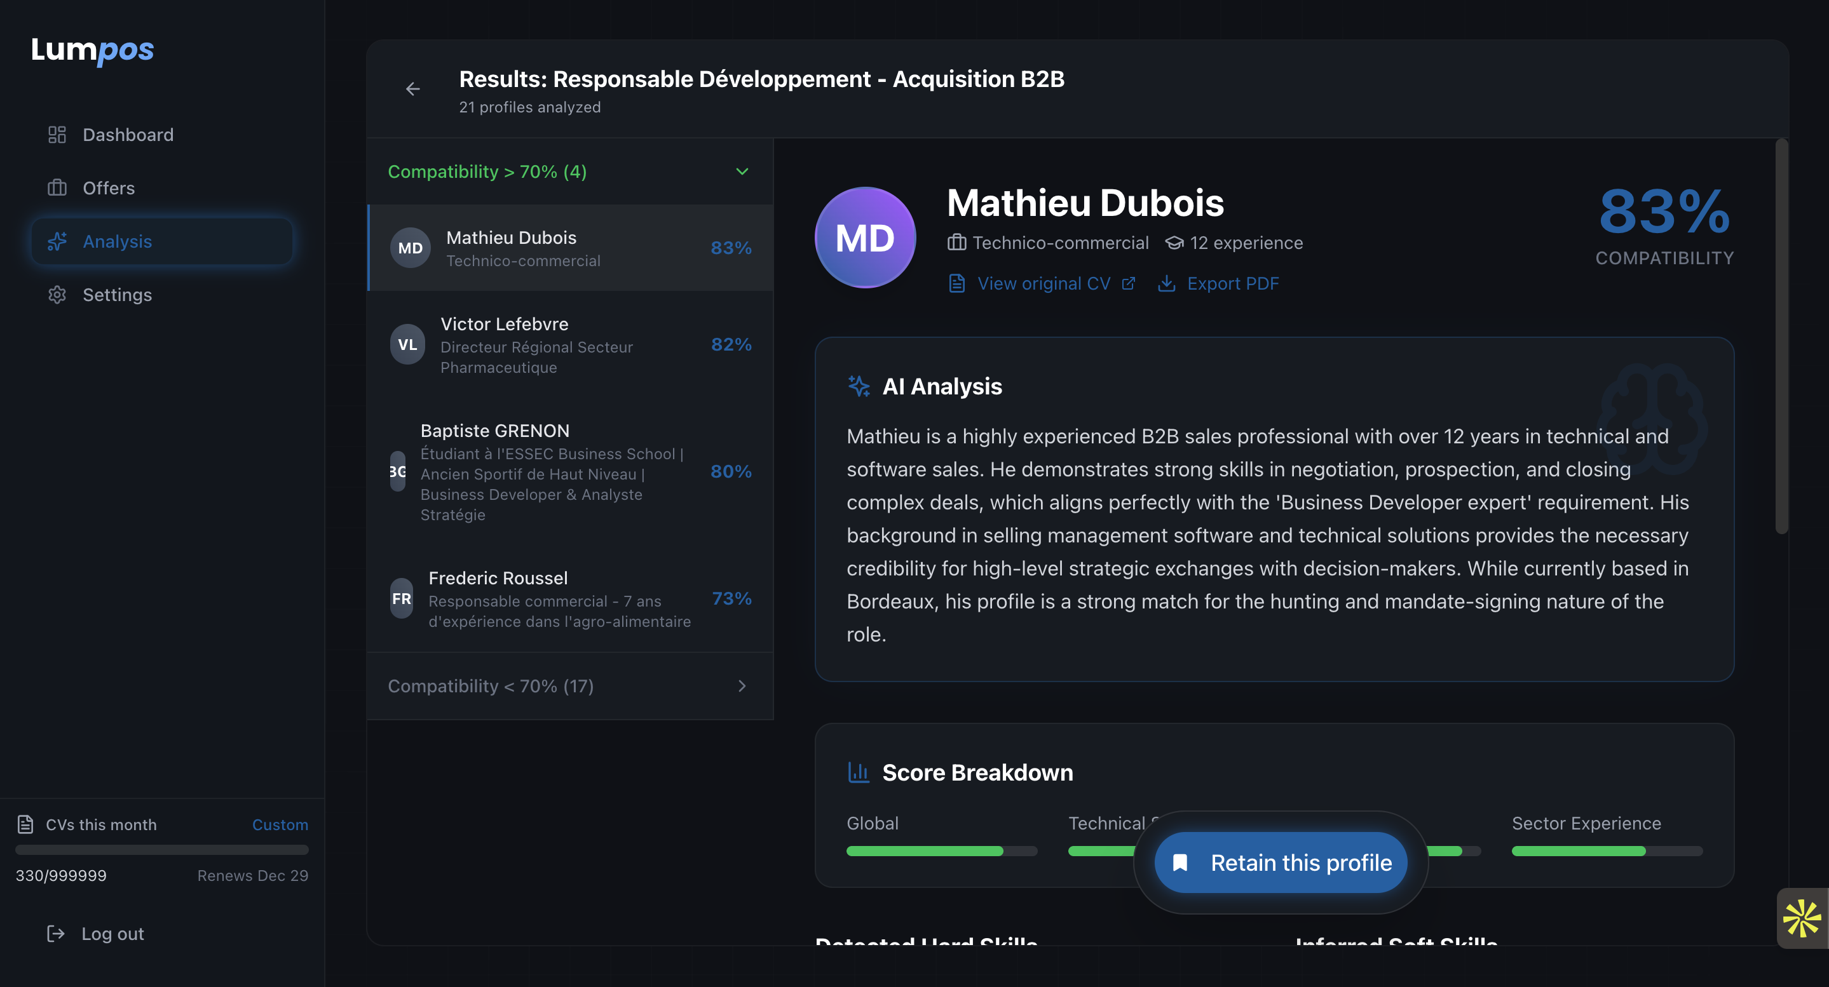Viewport: 1829px width, 987px height.
Task: Click the Dashboard grid icon
Action: [57, 135]
